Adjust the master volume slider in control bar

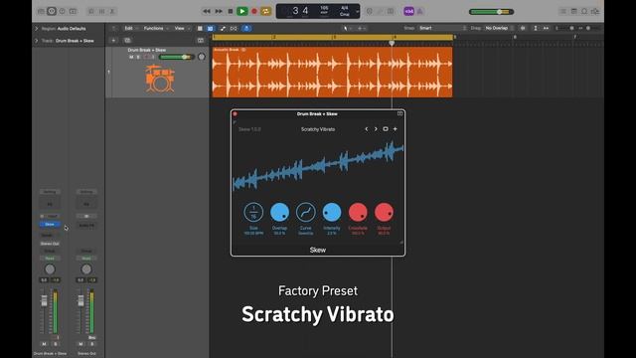(x=491, y=12)
